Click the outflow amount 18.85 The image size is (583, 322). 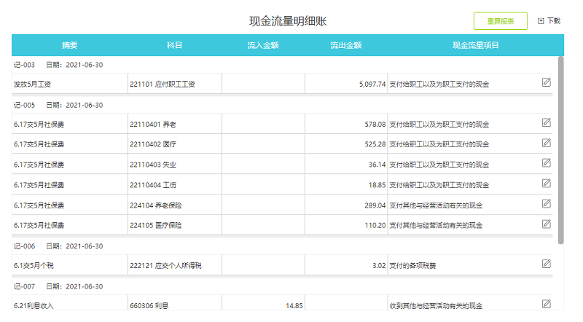(x=377, y=185)
